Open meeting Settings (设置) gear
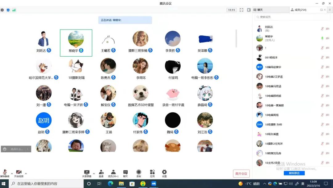The width and height of the screenshot is (333, 188). [164, 173]
